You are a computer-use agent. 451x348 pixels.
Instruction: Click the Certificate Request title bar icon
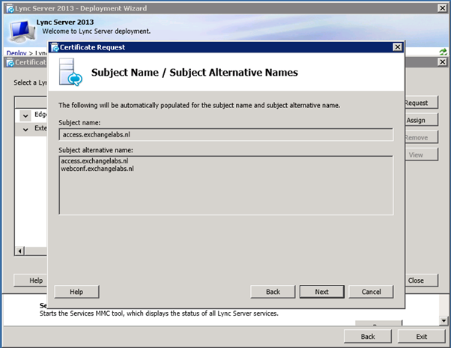[x=55, y=47]
